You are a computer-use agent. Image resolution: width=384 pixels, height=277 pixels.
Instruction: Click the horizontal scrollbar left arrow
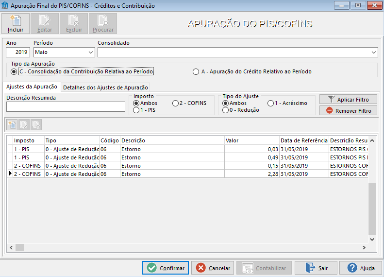click(11, 247)
